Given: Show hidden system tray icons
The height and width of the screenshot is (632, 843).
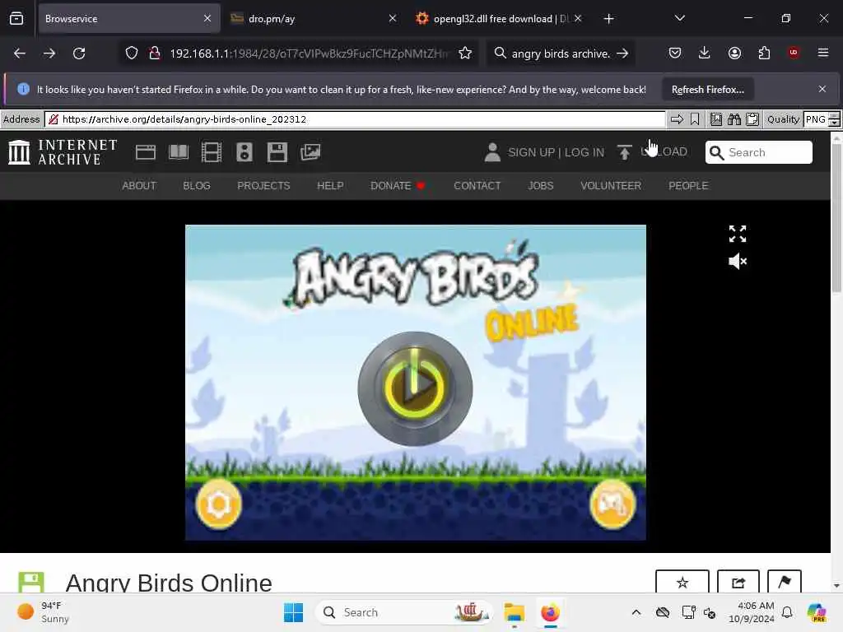Looking at the screenshot, I should click(636, 612).
